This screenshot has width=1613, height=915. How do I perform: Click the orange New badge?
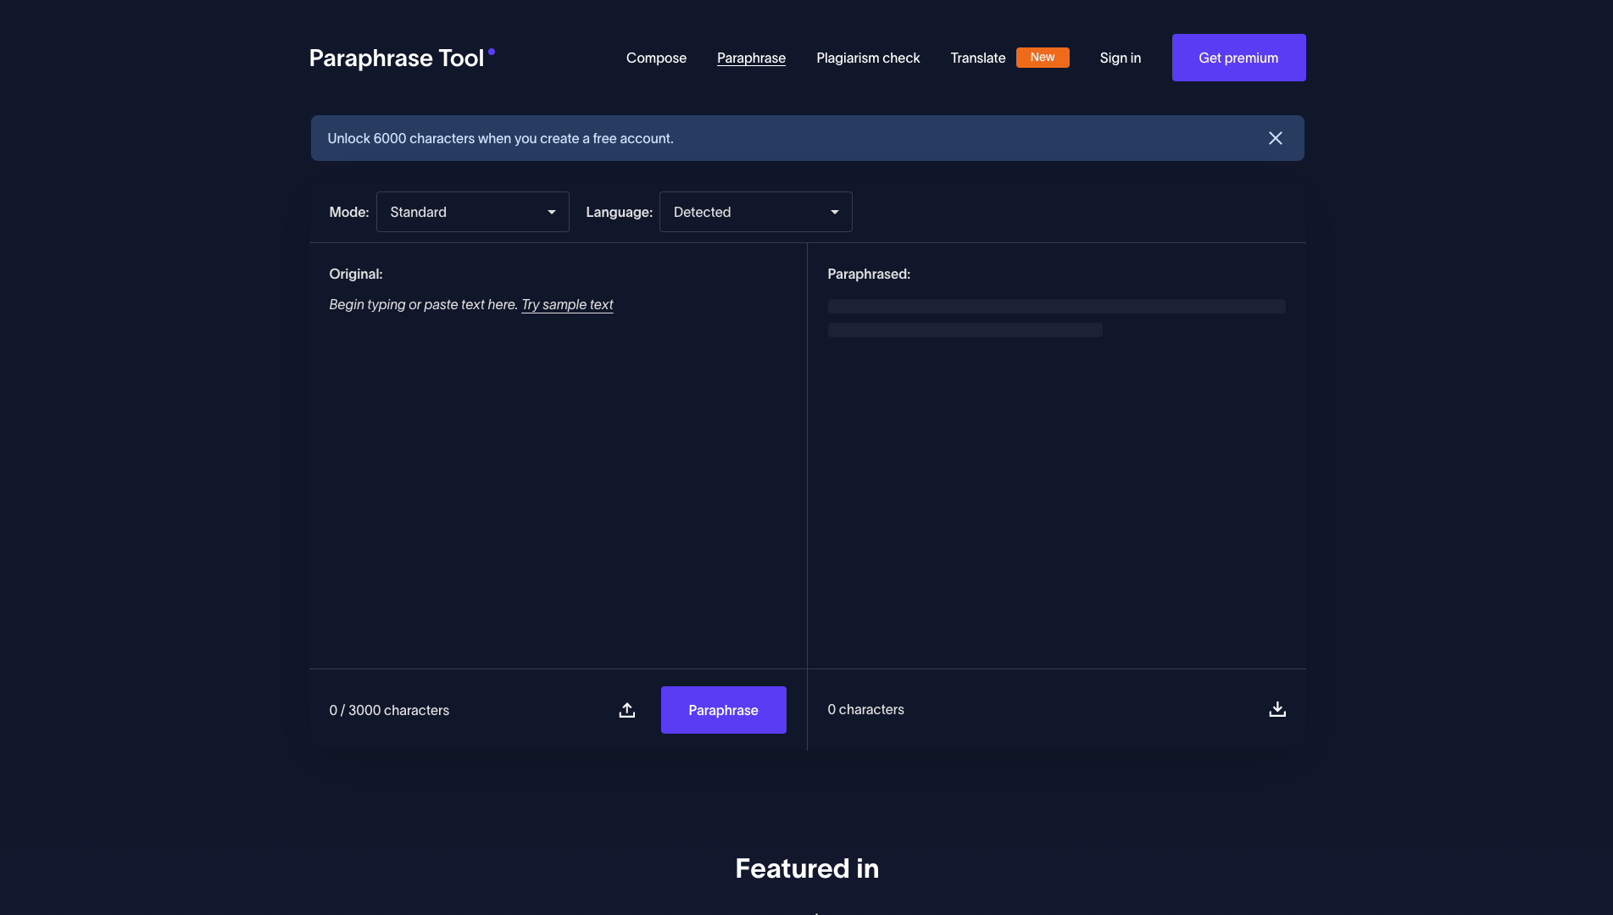1042,58
